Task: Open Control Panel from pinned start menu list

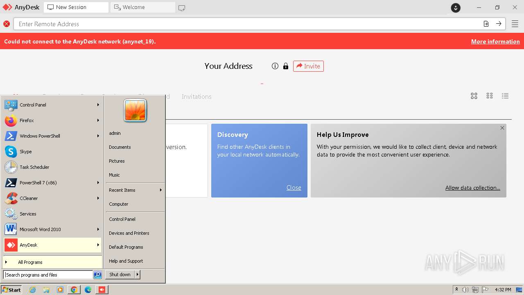Action: click(x=52, y=105)
